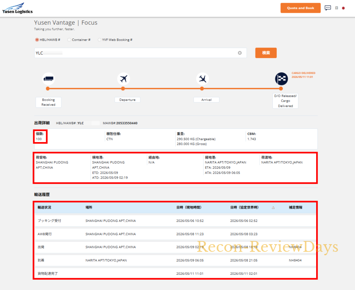The height and width of the screenshot is (290, 355).
Task: Click 280.000 KG (Gross) weight
Action: pyautogui.click(x=192, y=144)
